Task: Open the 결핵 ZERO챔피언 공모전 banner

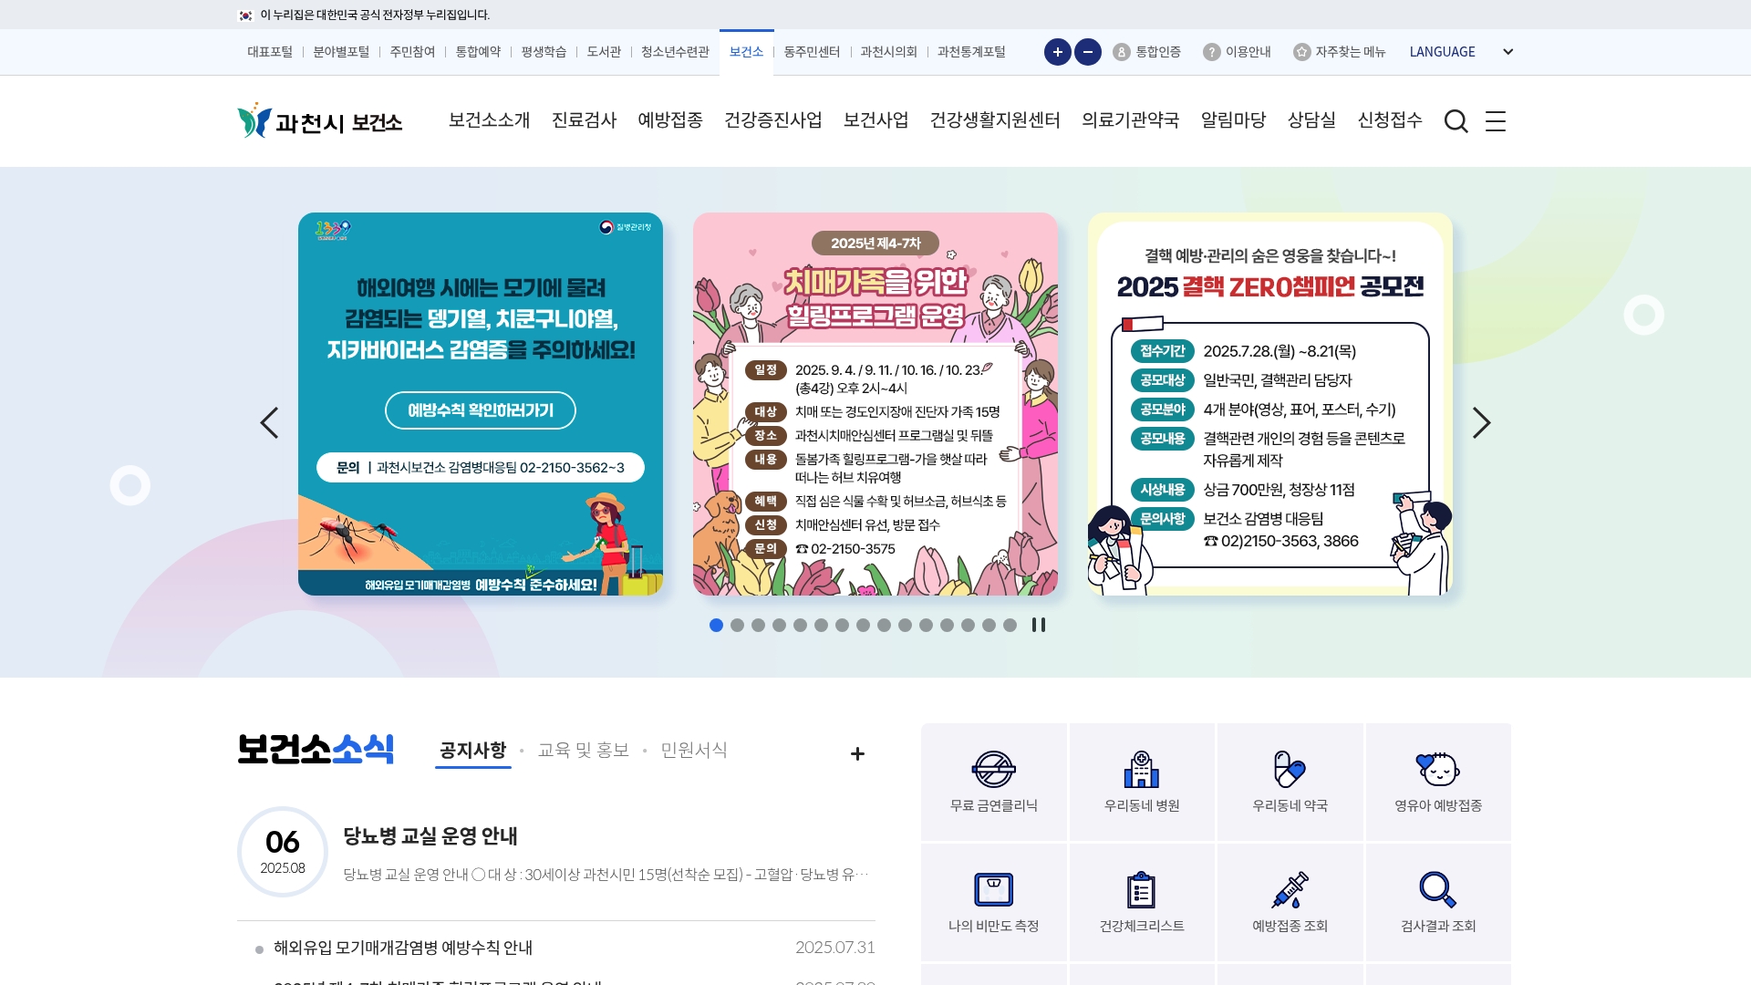Action: pos(1270,404)
